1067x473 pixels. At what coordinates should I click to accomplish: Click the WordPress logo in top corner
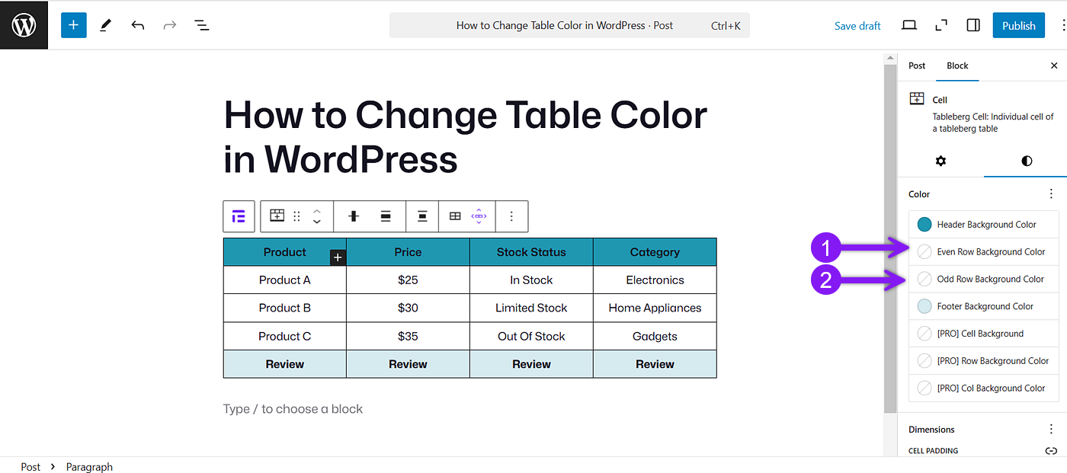click(x=24, y=24)
